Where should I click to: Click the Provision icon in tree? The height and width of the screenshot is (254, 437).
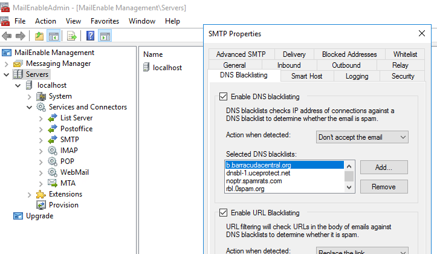(41, 205)
